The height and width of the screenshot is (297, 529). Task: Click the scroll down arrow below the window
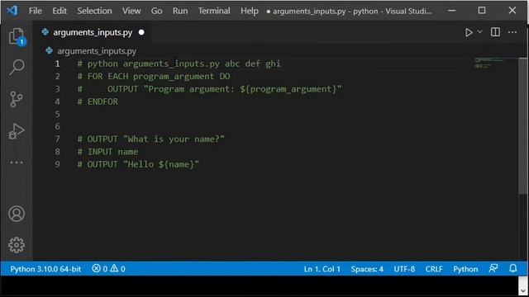(523, 291)
